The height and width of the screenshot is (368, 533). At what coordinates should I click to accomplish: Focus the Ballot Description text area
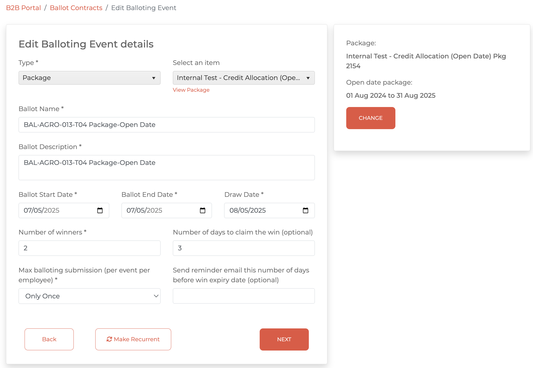point(167,168)
